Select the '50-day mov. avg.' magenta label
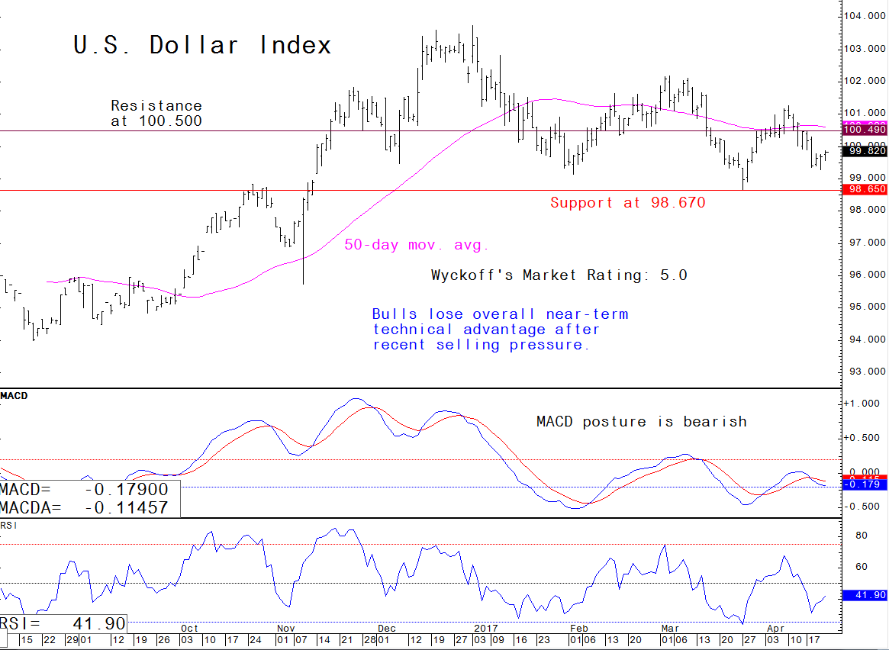The image size is (889, 650). [x=417, y=246]
